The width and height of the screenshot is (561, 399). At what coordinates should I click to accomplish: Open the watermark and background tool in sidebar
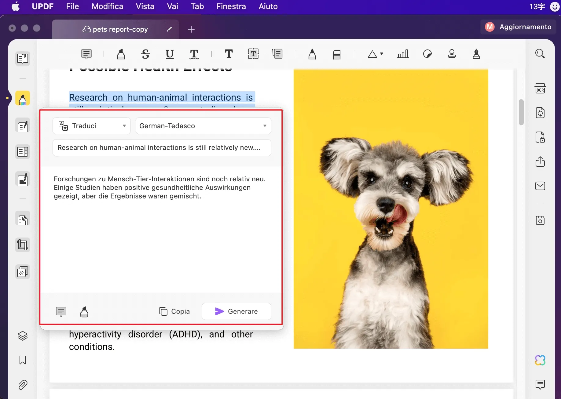click(23, 272)
